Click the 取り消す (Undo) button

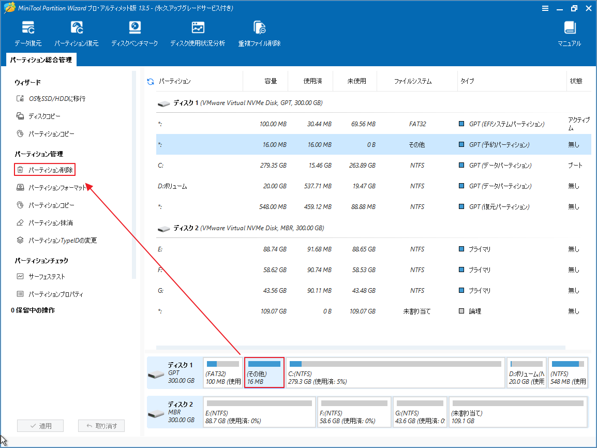(x=101, y=425)
